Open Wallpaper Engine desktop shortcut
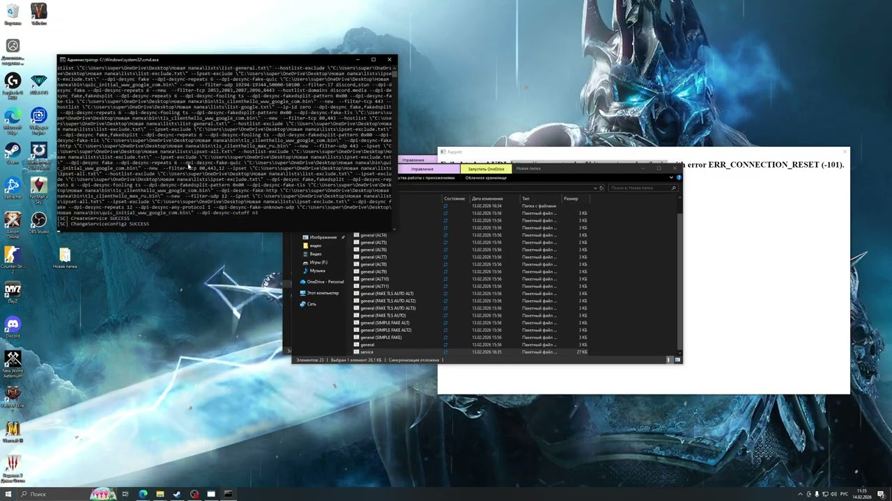 tap(39, 120)
